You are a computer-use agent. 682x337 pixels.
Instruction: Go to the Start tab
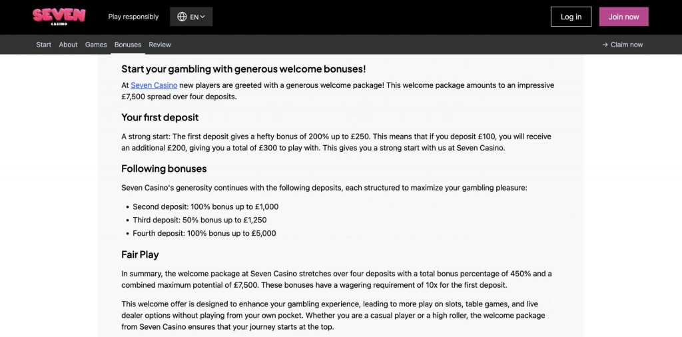click(x=44, y=45)
